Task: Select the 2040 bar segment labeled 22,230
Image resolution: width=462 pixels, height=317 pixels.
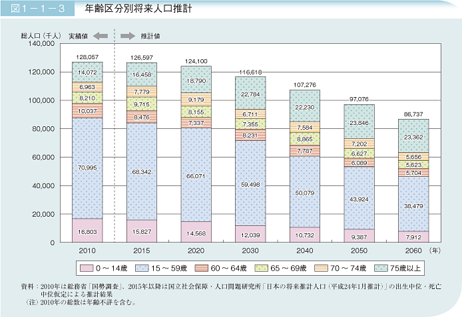Action: pyautogui.click(x=304, y=106)
